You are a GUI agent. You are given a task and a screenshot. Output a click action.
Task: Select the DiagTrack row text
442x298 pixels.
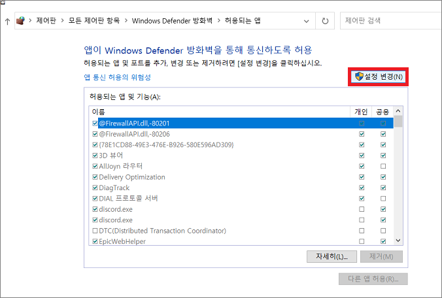tap(114, 188)
